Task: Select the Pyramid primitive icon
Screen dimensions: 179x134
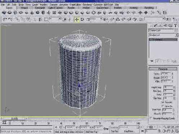Action: [x=49, y=13]
